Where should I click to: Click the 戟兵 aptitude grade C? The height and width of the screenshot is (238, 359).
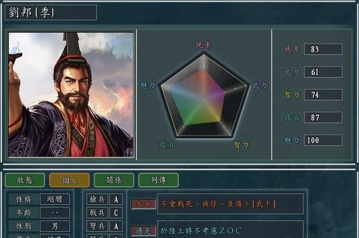[116, 212]
